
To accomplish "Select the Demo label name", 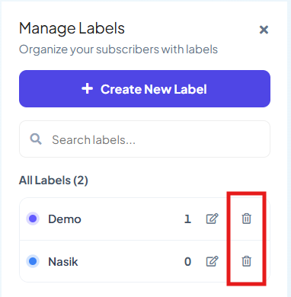I will 65,219.
